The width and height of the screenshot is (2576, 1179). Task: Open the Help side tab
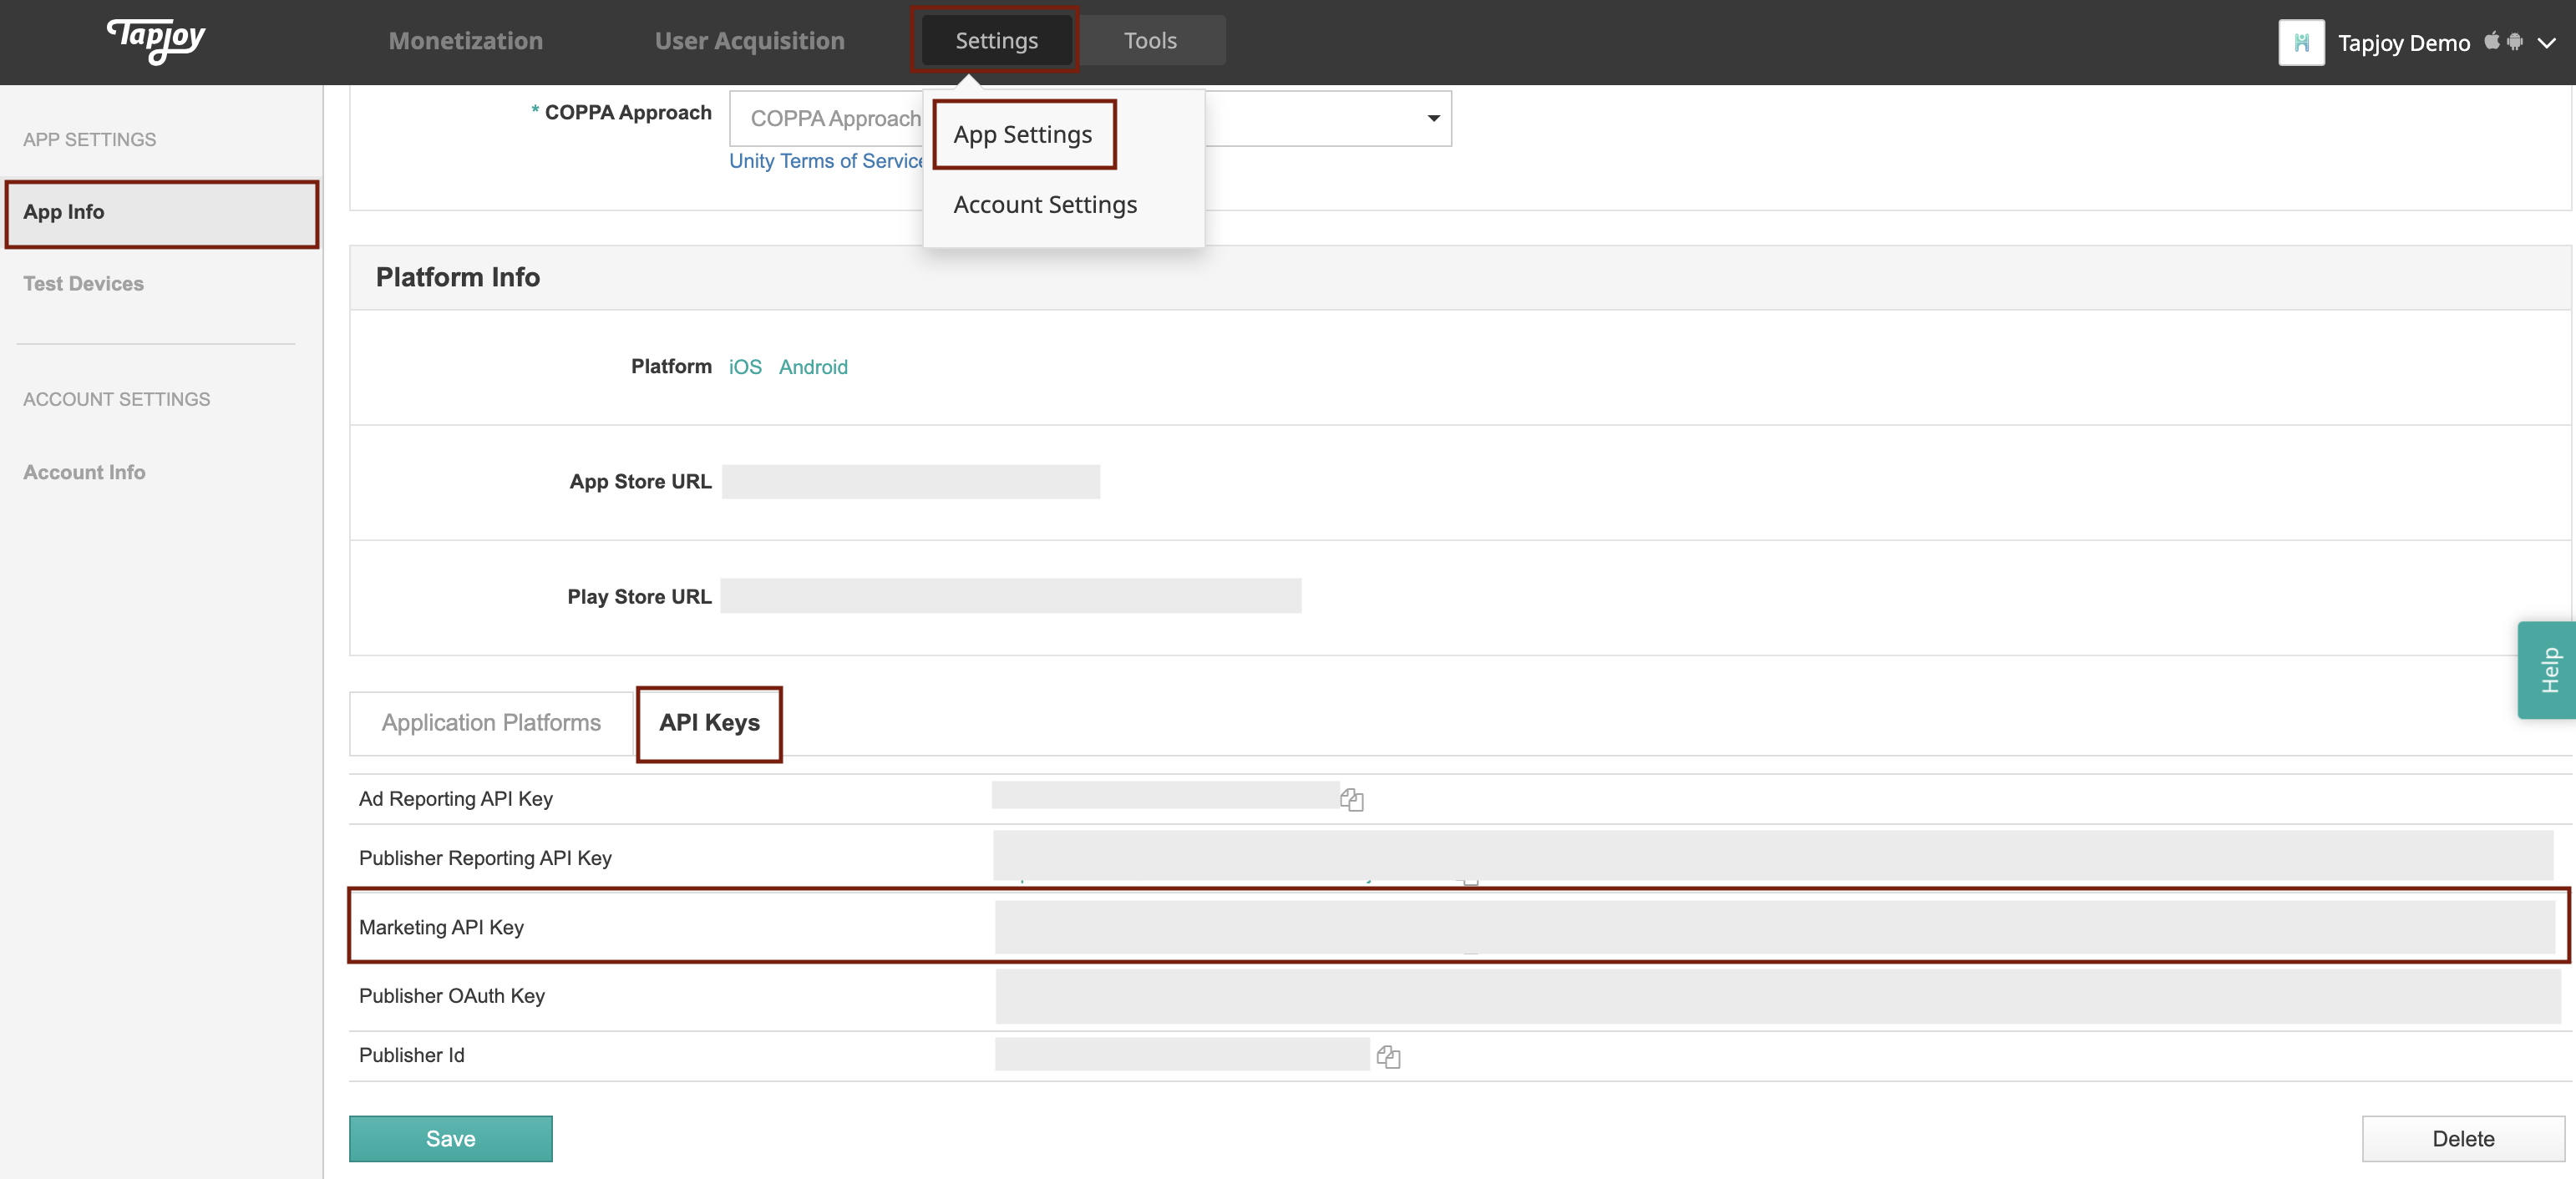2549,669
